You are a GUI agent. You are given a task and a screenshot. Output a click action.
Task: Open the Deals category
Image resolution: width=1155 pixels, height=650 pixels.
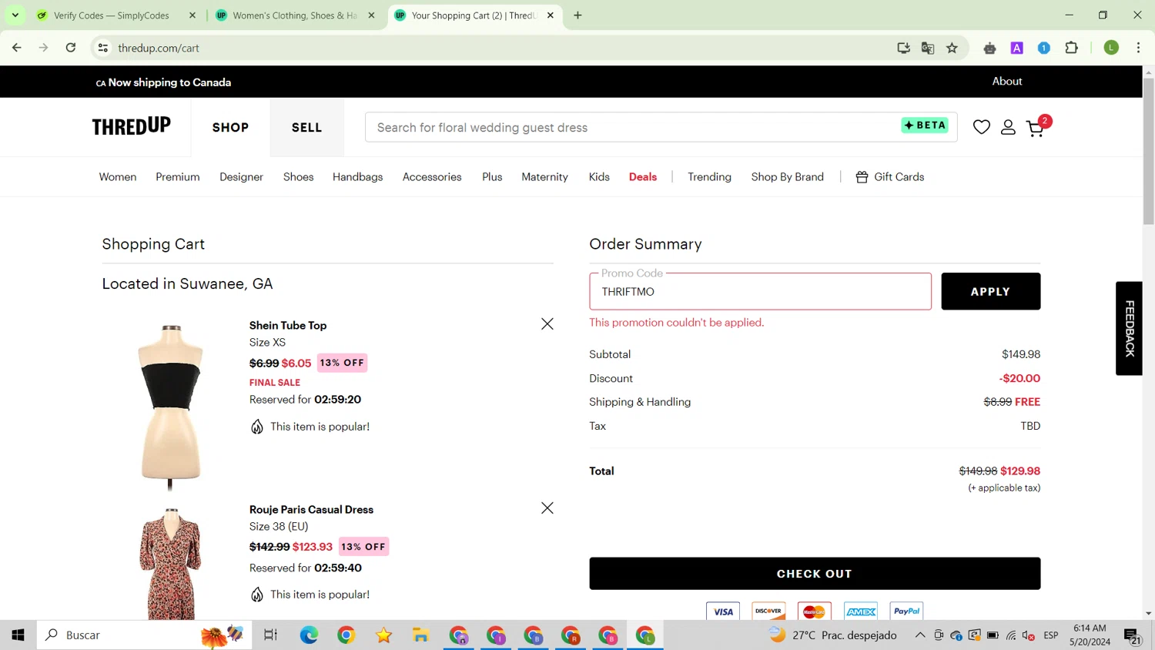tap(642, 177)
